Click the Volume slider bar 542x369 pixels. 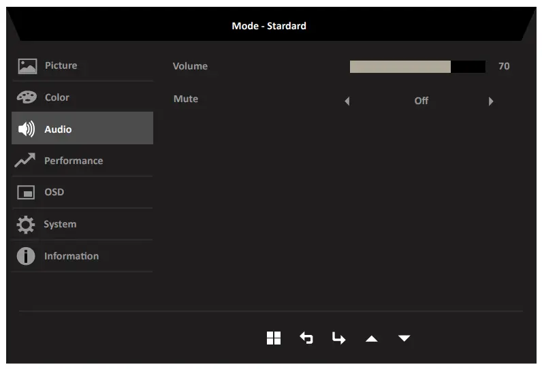click(417, 67)
